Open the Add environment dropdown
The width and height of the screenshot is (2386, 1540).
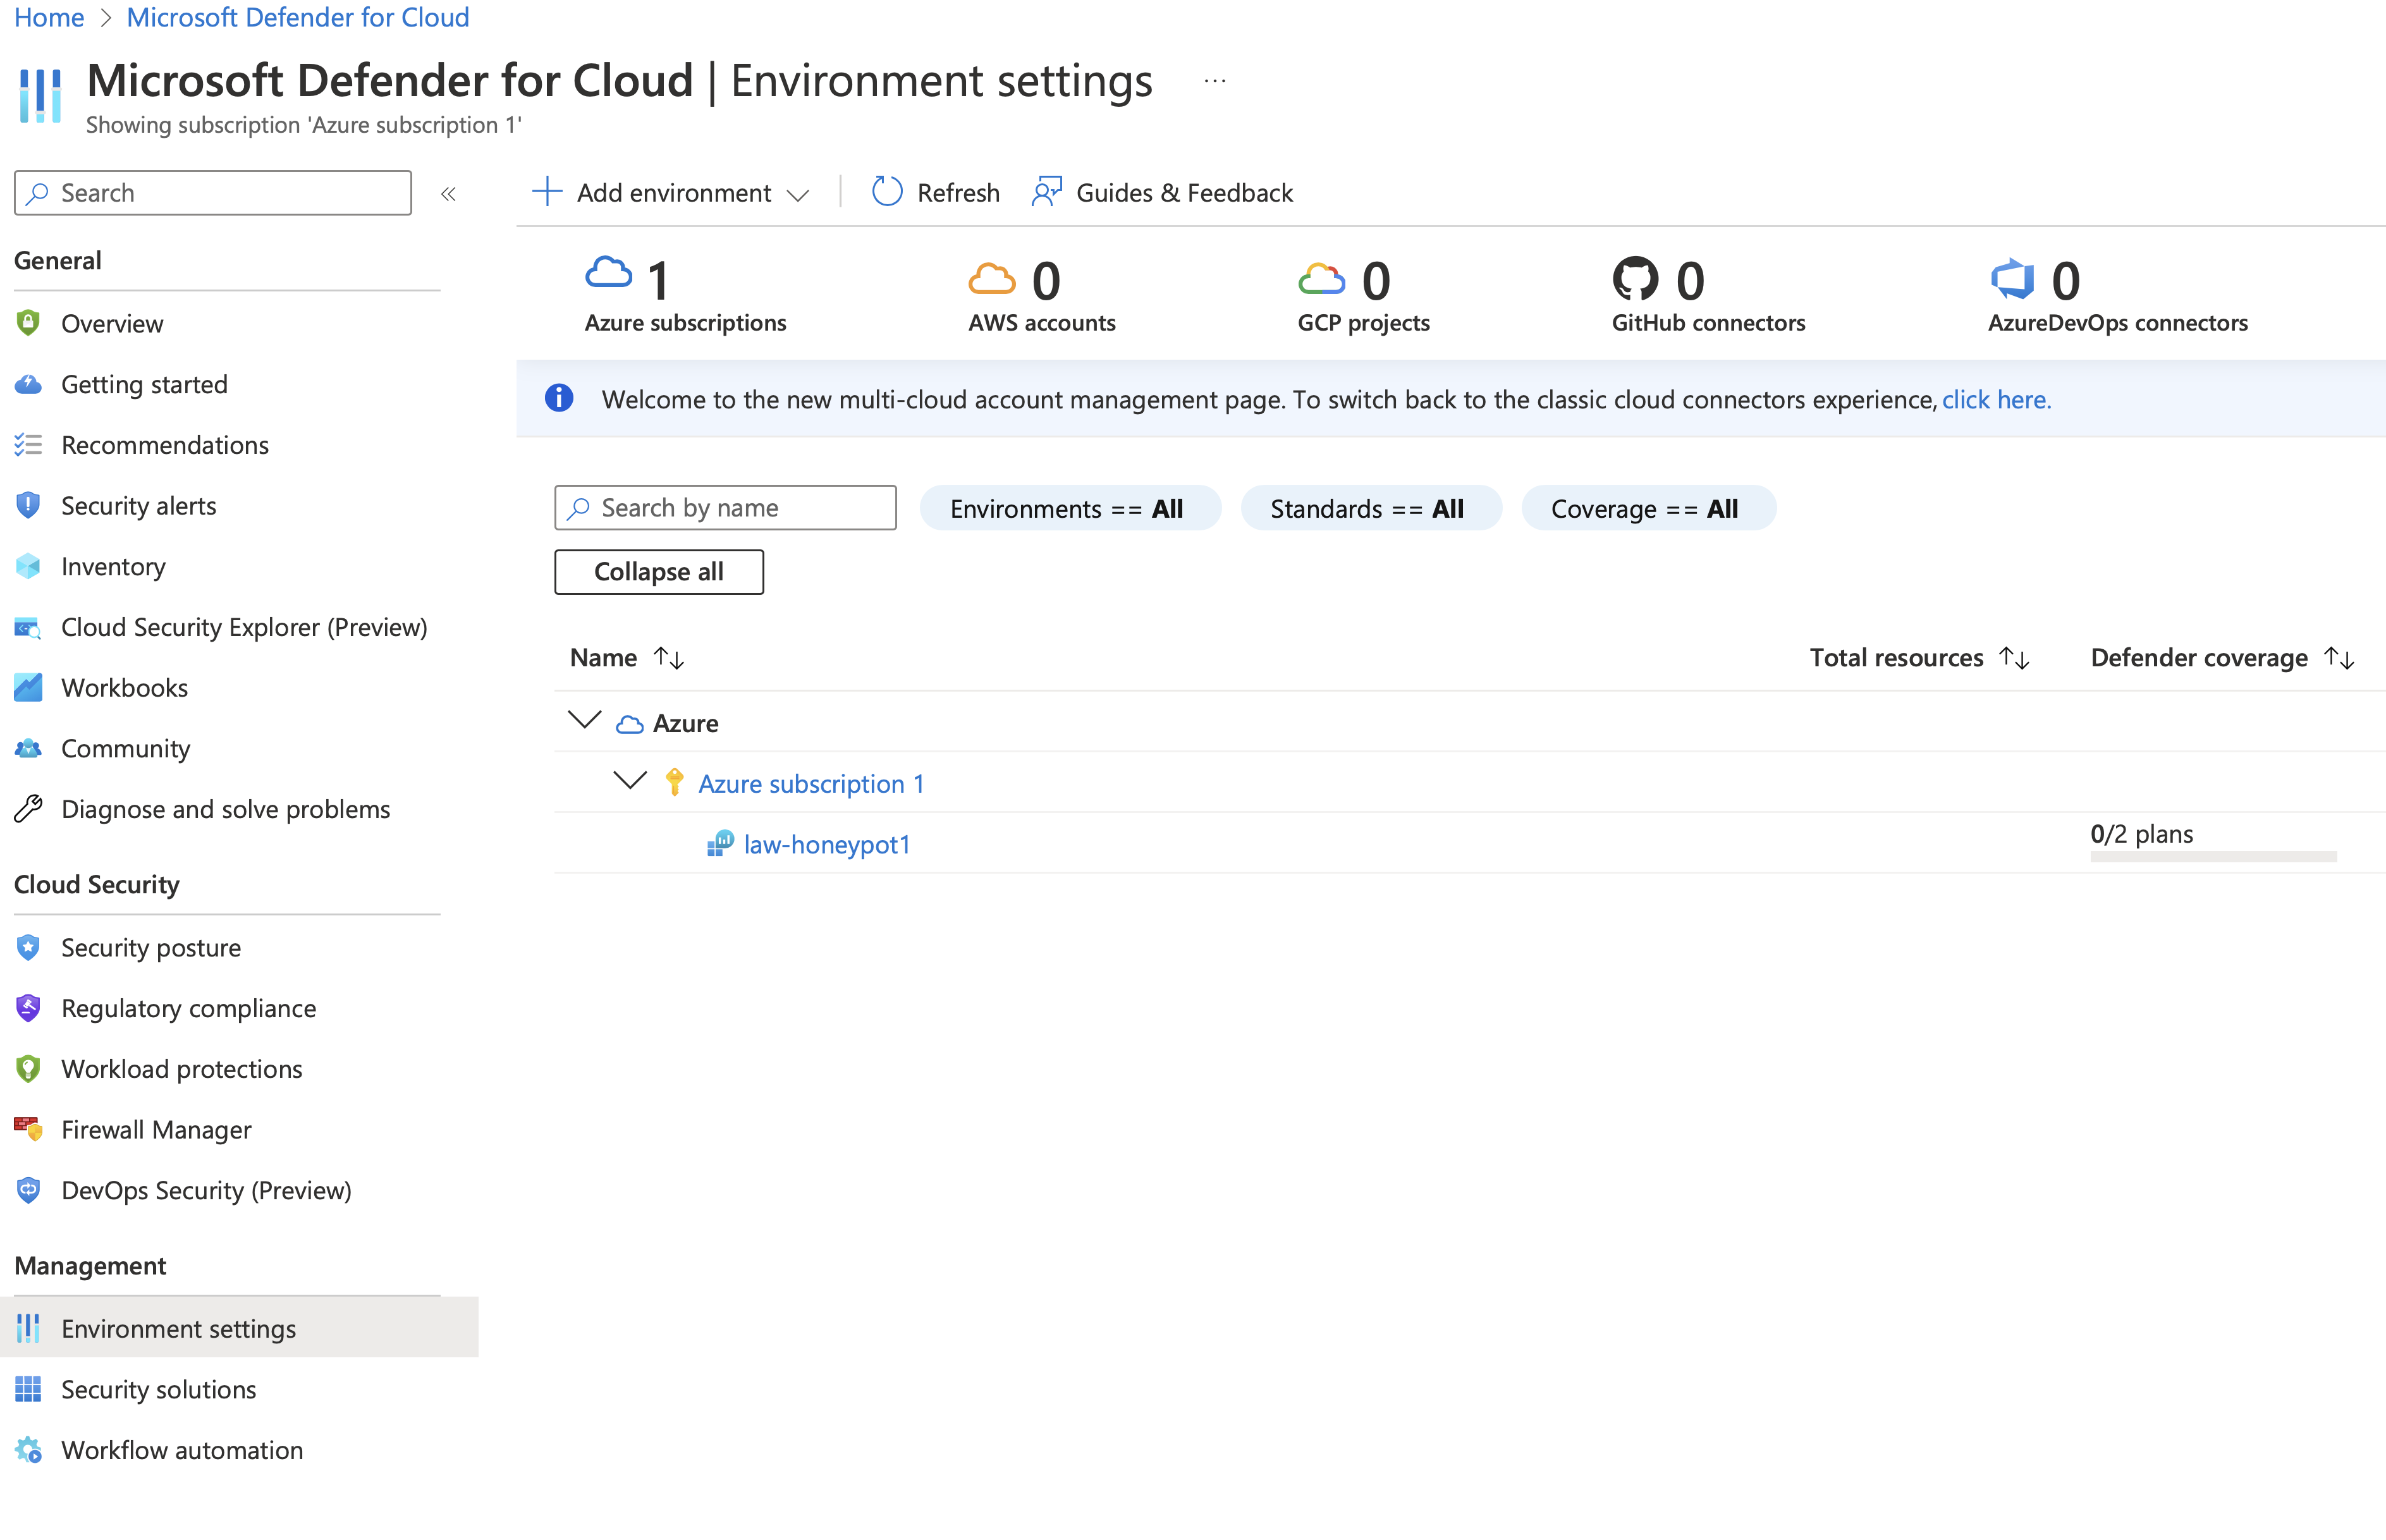tap(671, 192)
